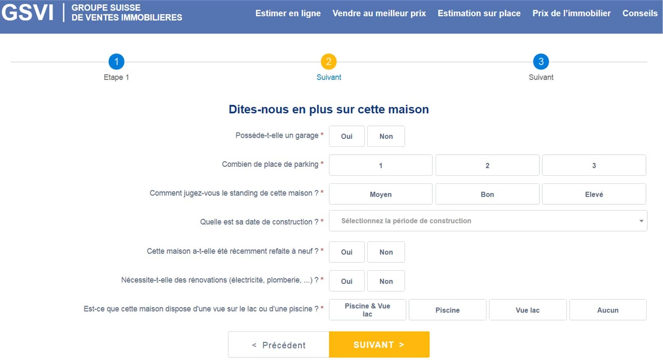Screen dimensions: 663x361
Task: Open Estimer en ligne menu
Action: [x=288, y=13]
